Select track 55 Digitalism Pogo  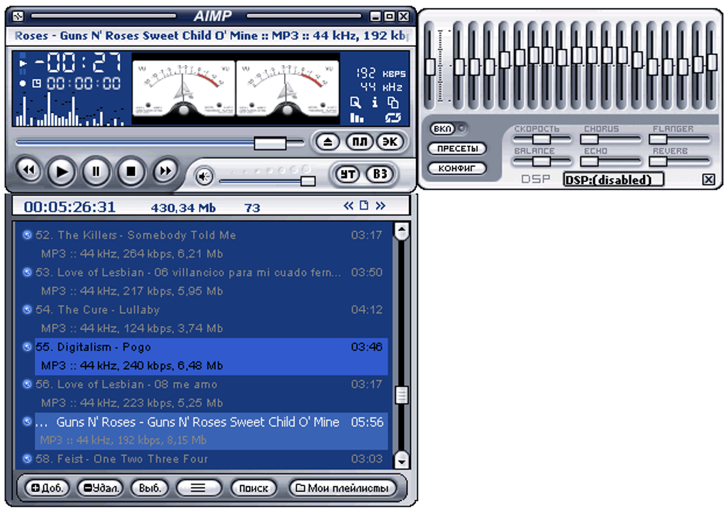click(x=211, y=356)
